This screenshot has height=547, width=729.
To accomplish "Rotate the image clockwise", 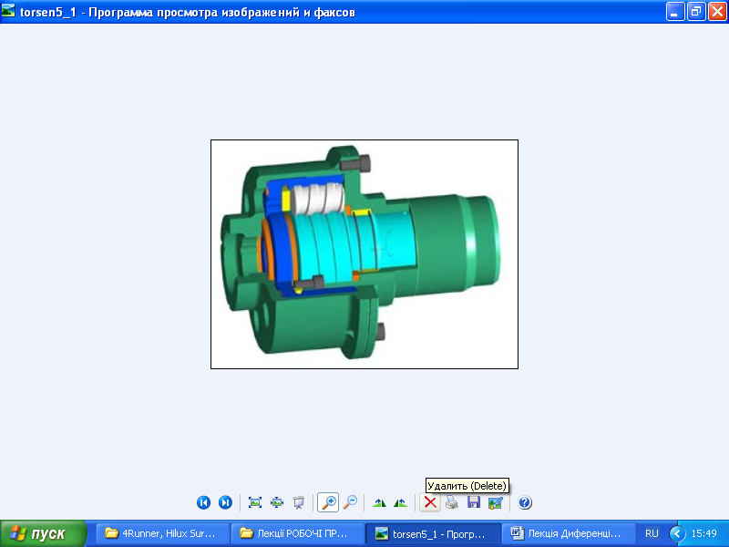I will [379, 502].
